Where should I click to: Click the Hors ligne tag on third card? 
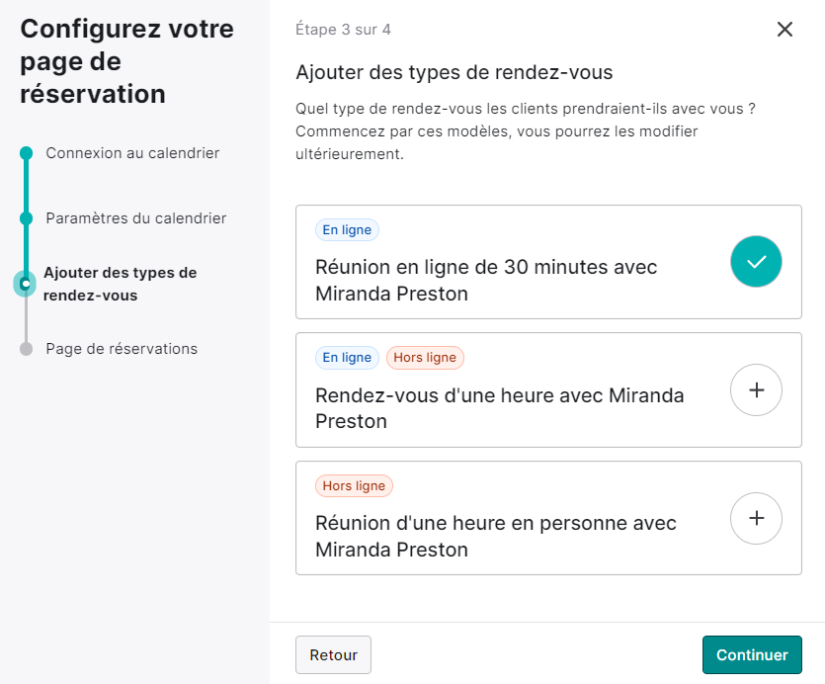point(354,486)
